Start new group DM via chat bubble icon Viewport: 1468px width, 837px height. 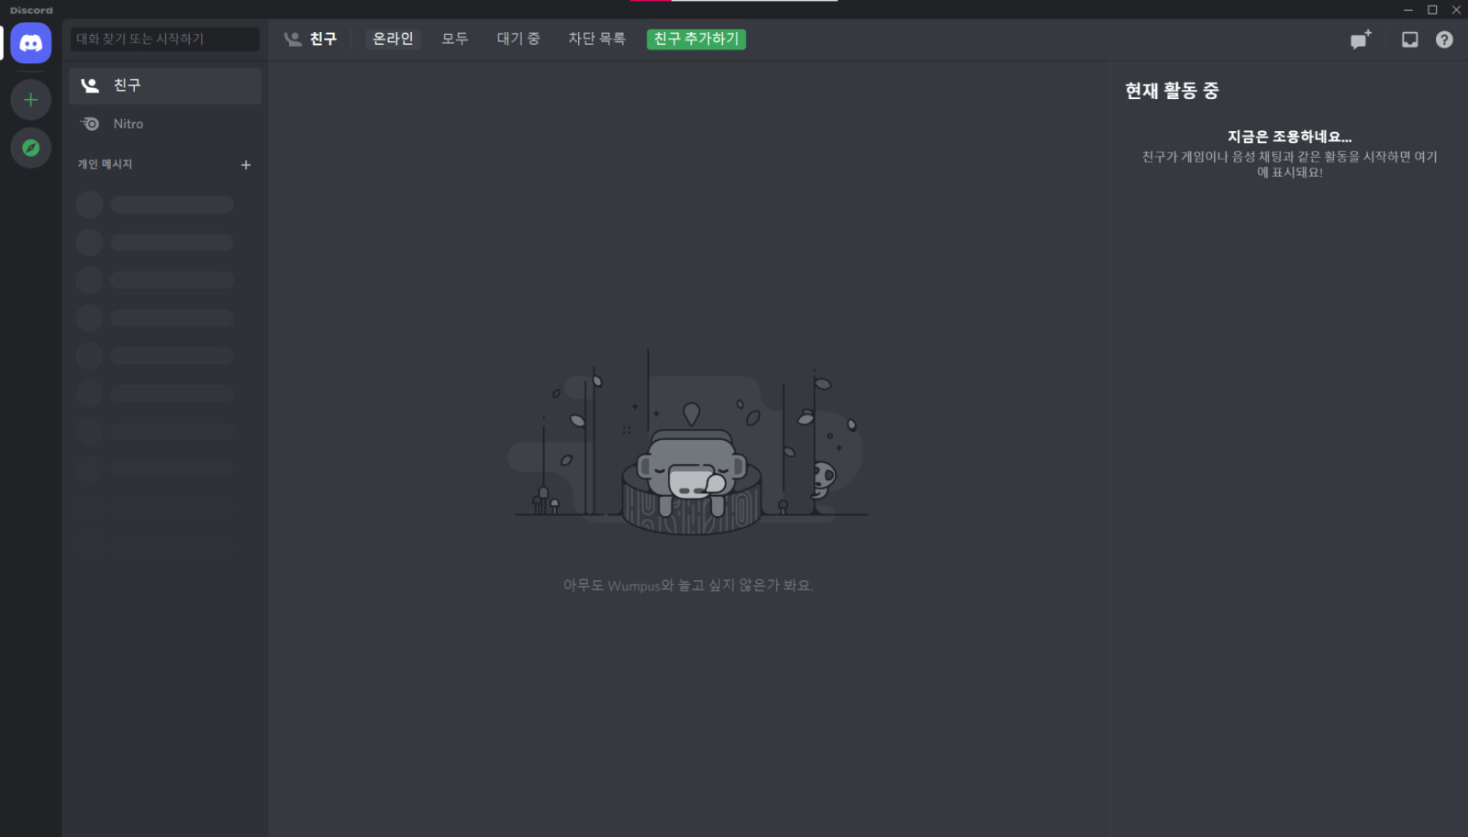click(1361, 39)
